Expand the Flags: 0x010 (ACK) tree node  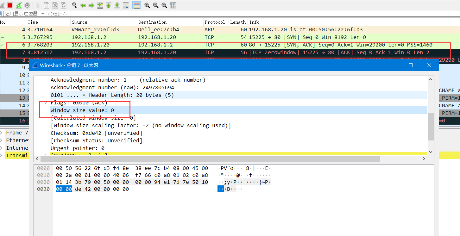pyautogui.click(x=46, y=102)
